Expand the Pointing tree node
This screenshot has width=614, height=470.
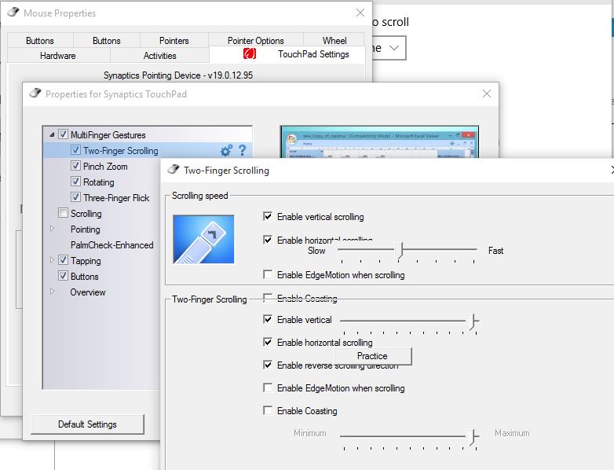(x=52, y=229)
